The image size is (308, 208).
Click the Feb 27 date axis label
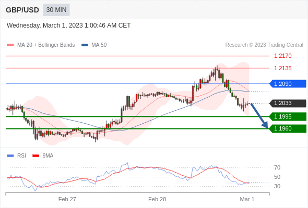[67, 199]
